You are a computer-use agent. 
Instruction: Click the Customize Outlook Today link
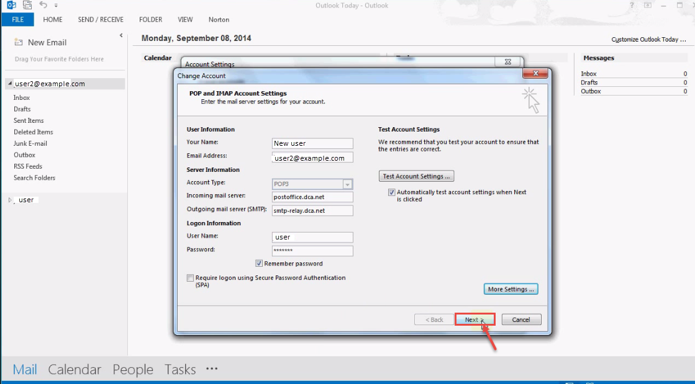(649, 40)
